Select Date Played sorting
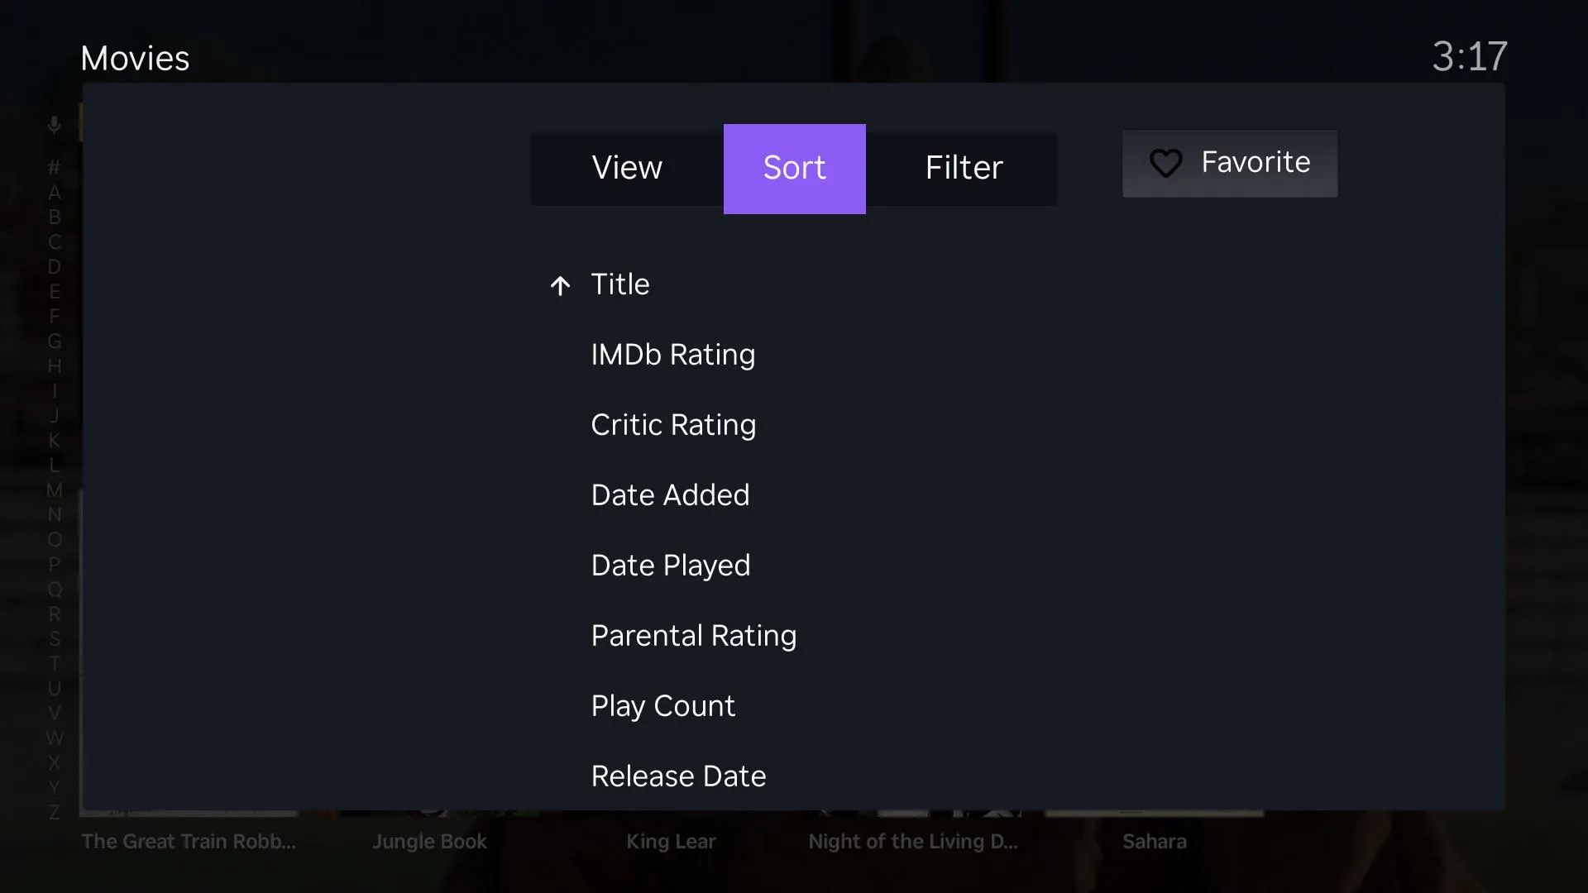The width and height of the screenshot is (1588, 893). coord(671,566)
